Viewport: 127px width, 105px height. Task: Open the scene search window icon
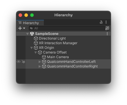[x=107, y=28]
